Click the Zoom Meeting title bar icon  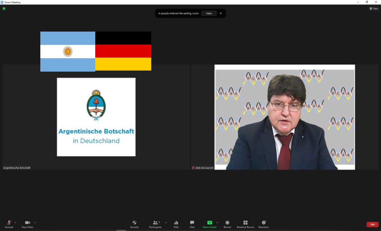(2, 2)
